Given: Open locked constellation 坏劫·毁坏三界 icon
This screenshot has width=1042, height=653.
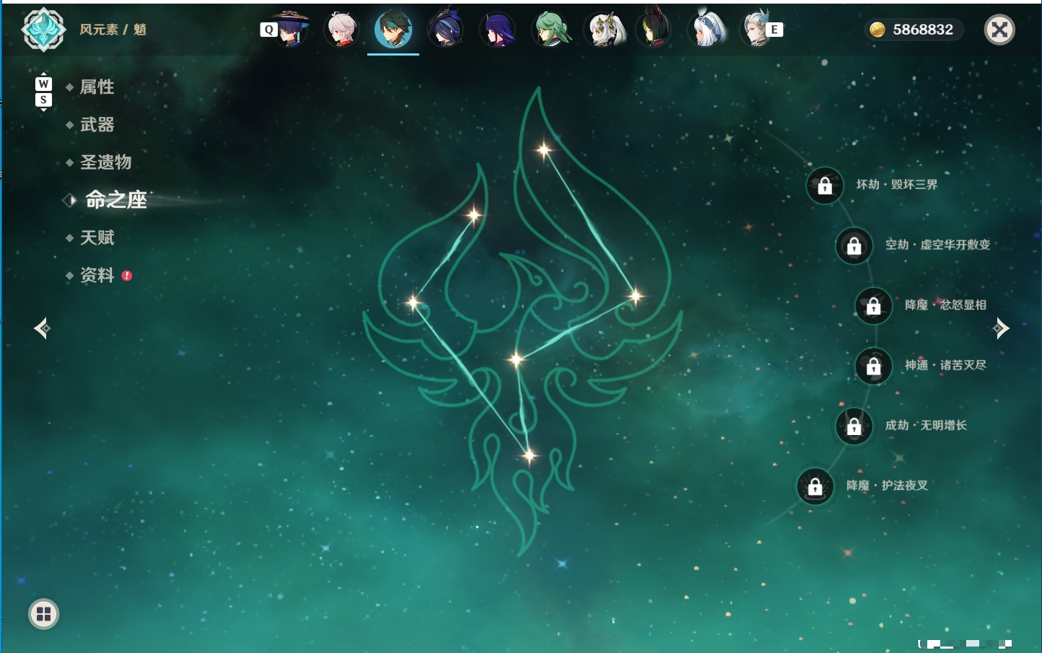Looking at the screenshot, I should 825,185.
